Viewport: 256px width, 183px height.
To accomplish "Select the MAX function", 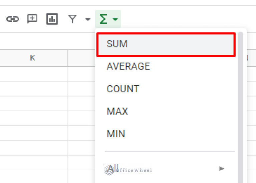I will (x=117, y=111).
